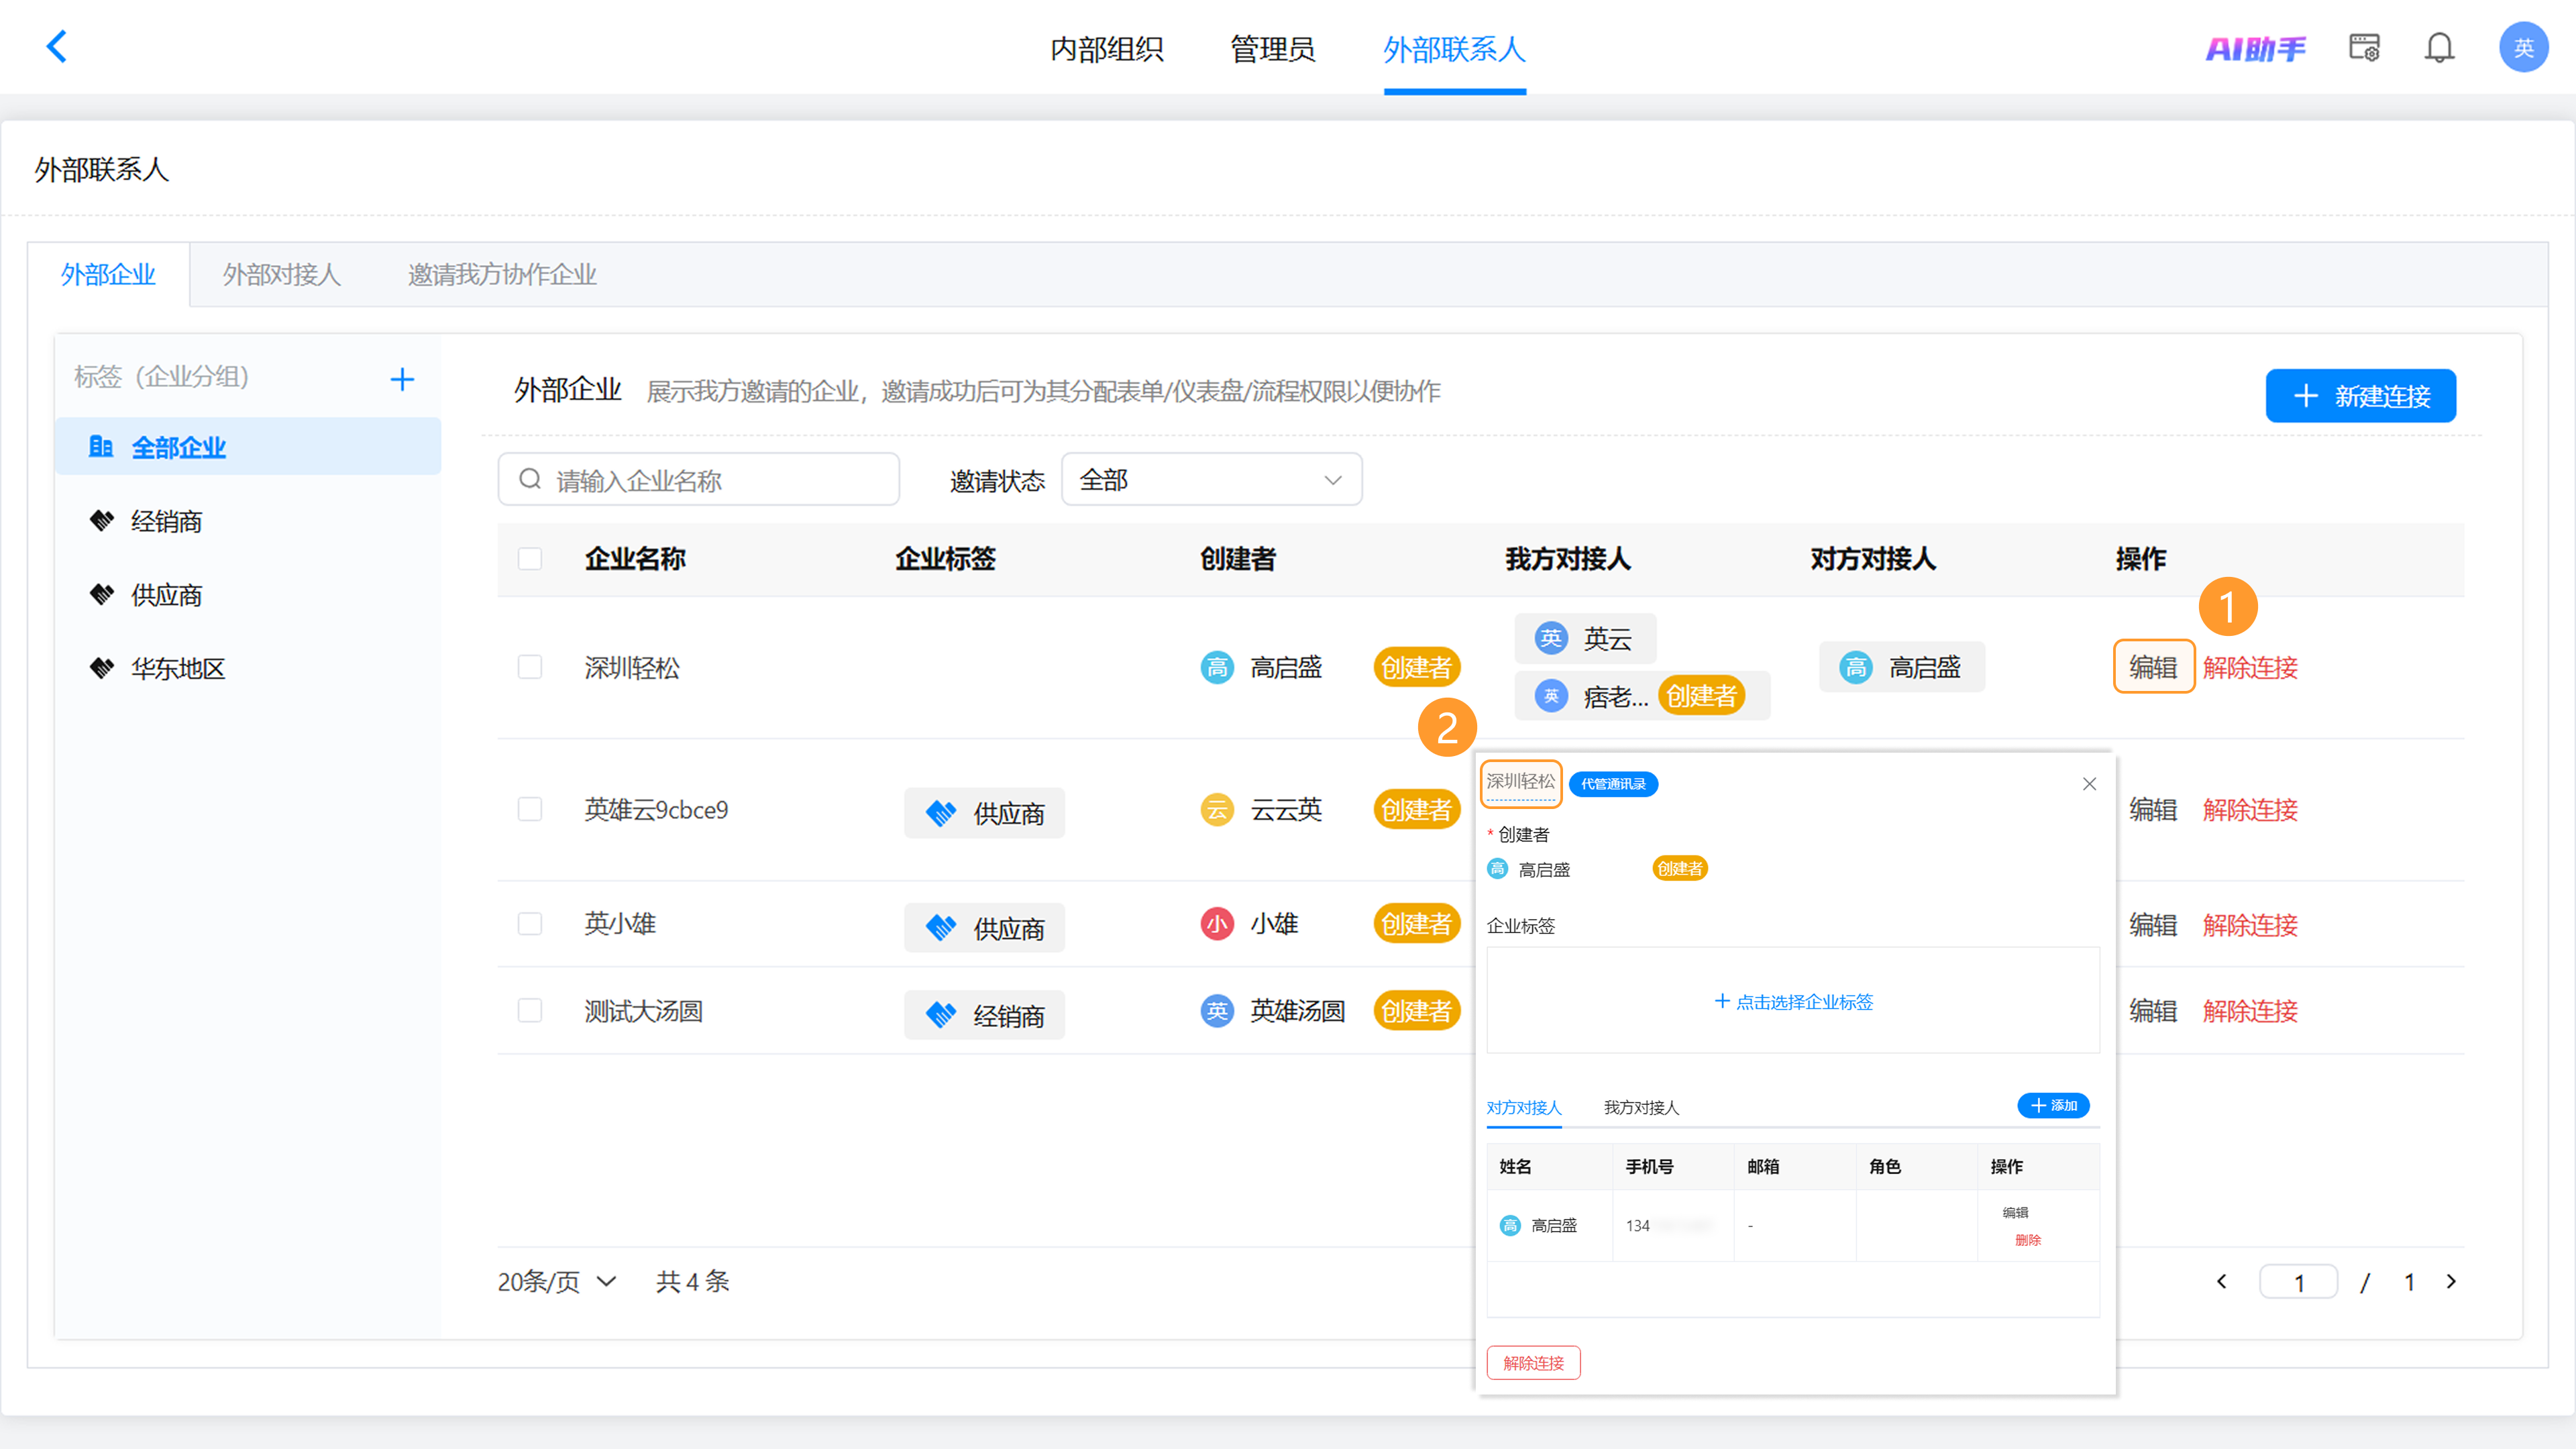Click 英雄汤圆 creator avatar icon
The width and height of the screenshot is (2576, 1449).
(x=1217, y=1011)
